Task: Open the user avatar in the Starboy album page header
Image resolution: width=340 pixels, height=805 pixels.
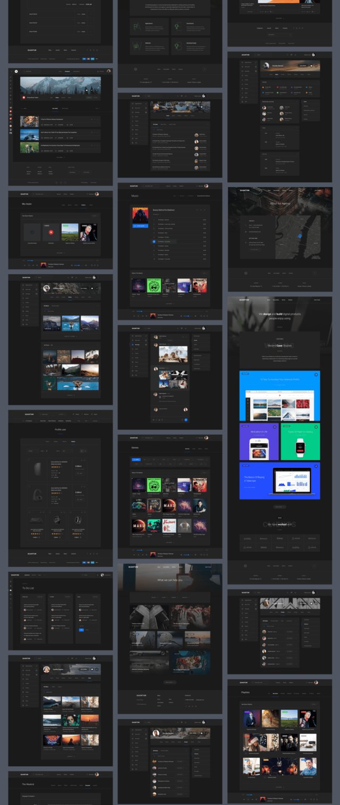Action: tap(206, 186)
